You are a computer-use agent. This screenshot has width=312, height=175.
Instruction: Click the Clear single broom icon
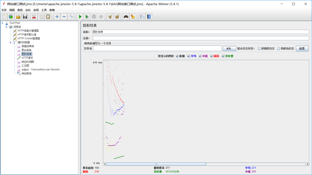click(110, 17)
